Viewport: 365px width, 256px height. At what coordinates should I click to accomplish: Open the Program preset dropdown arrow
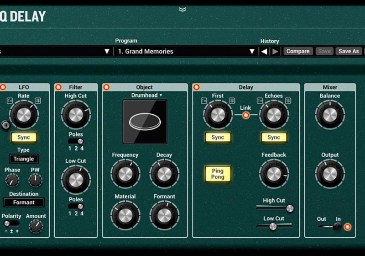252,51
